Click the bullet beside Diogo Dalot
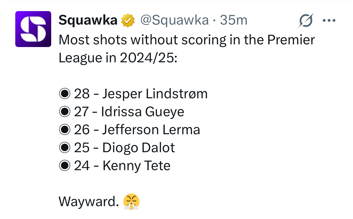 click(65, 148)
